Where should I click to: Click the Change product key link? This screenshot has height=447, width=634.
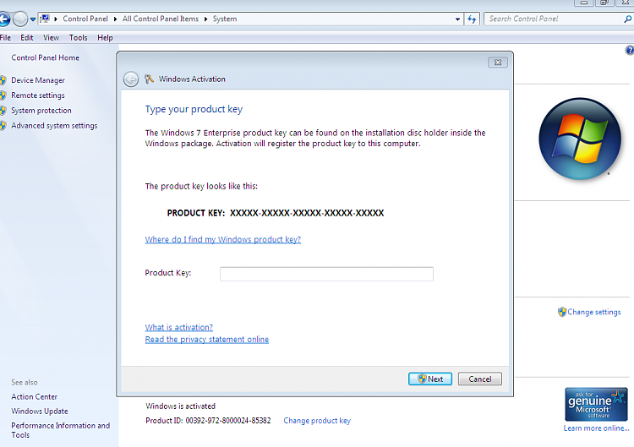point(317,421)
